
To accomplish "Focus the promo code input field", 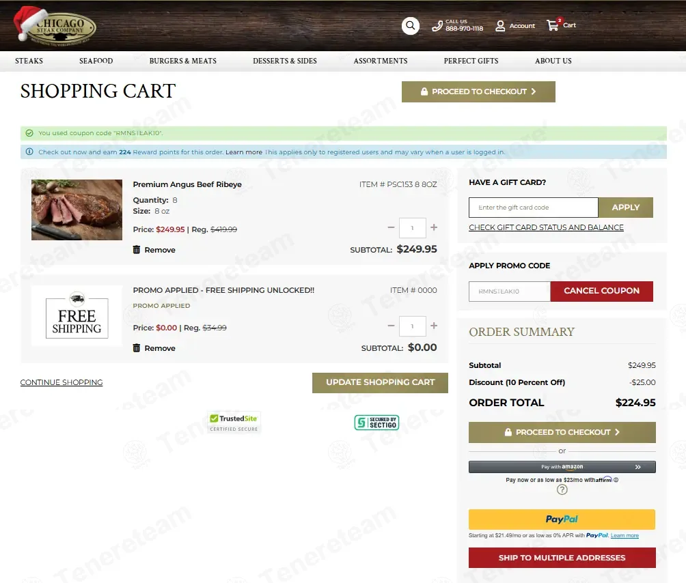I will [x=510, y=291].
